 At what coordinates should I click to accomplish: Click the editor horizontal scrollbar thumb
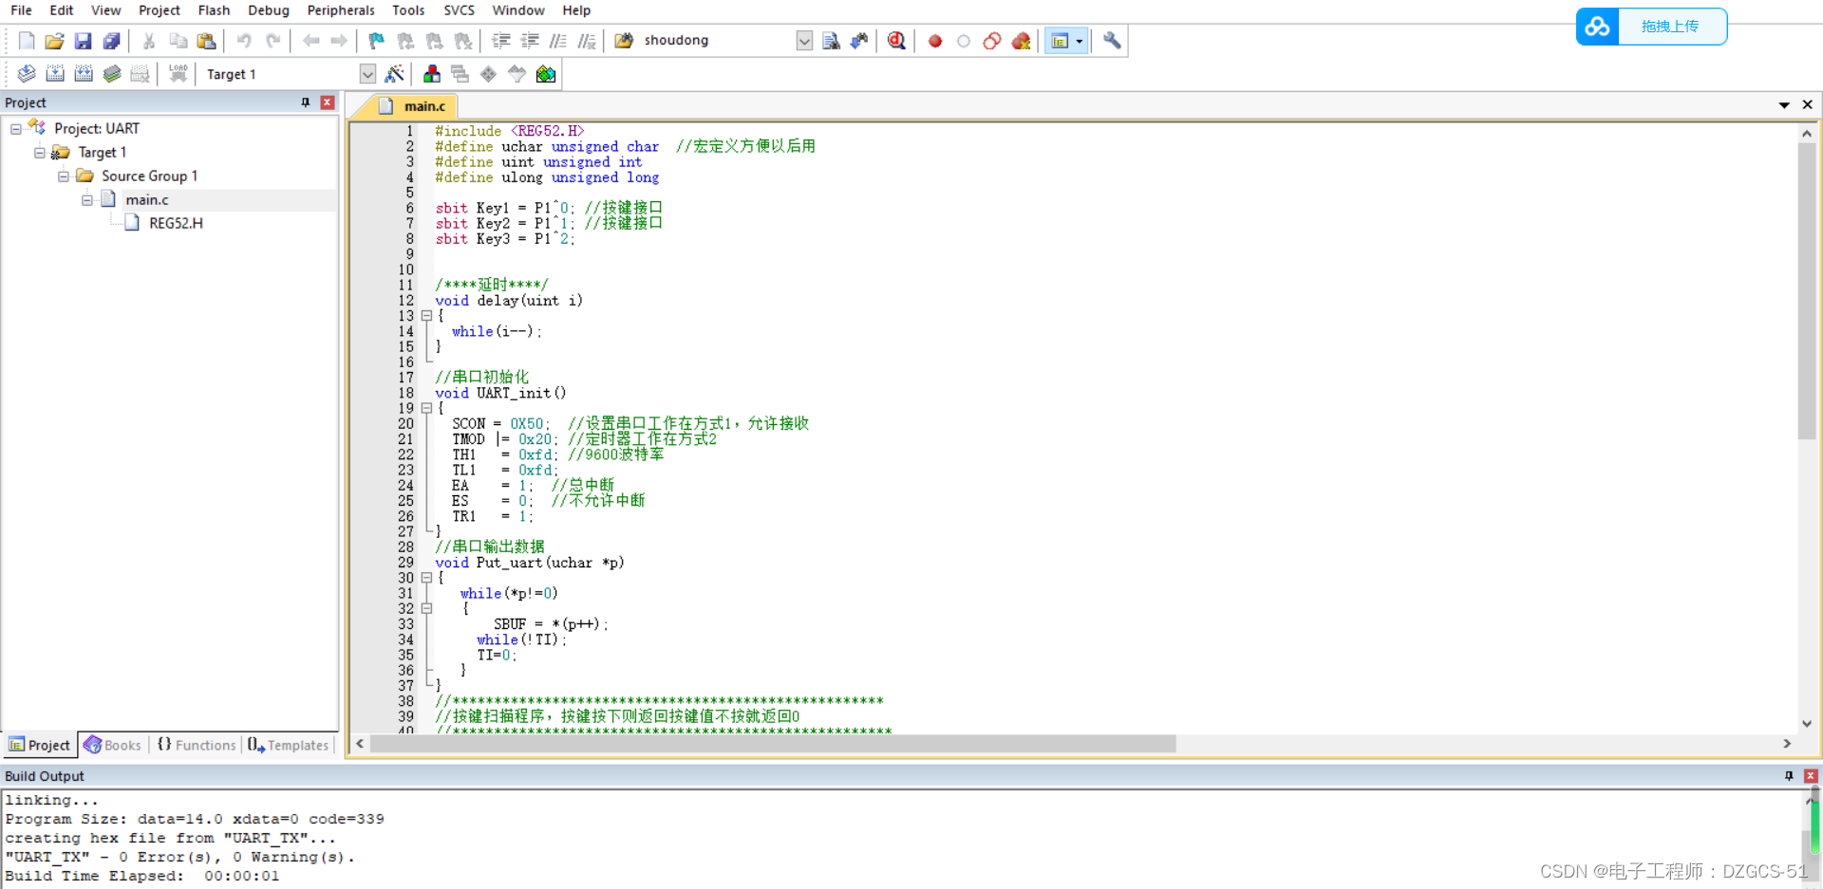click(773, 744)
